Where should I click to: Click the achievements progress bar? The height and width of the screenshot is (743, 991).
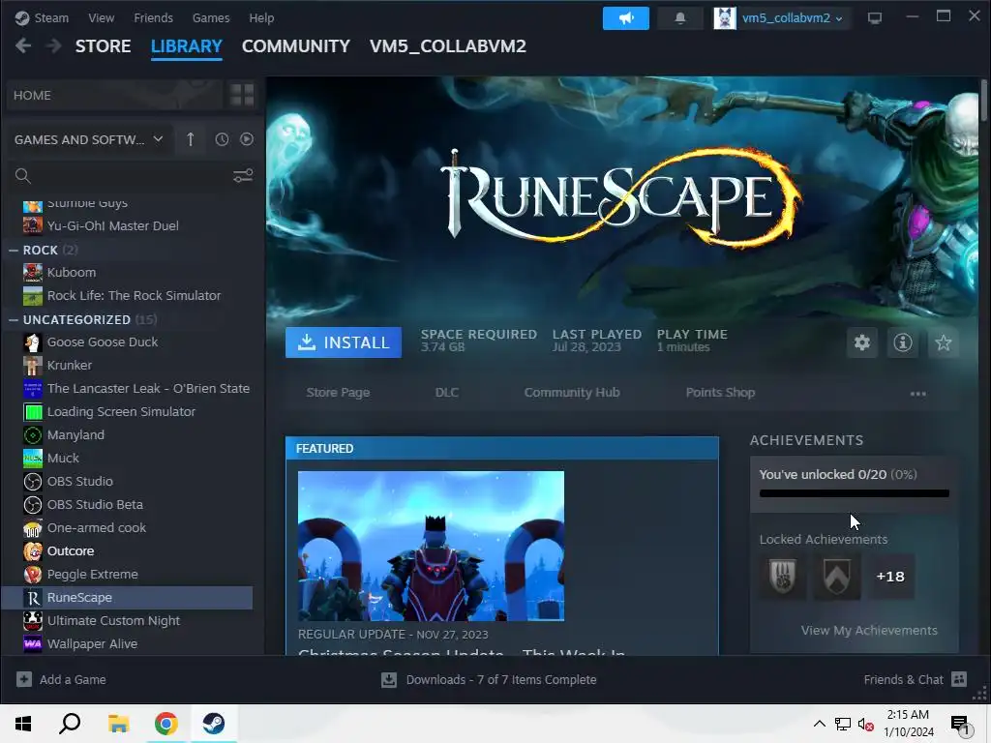coord(854,493)
